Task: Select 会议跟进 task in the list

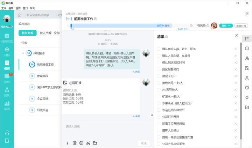Action: [43, 99]
